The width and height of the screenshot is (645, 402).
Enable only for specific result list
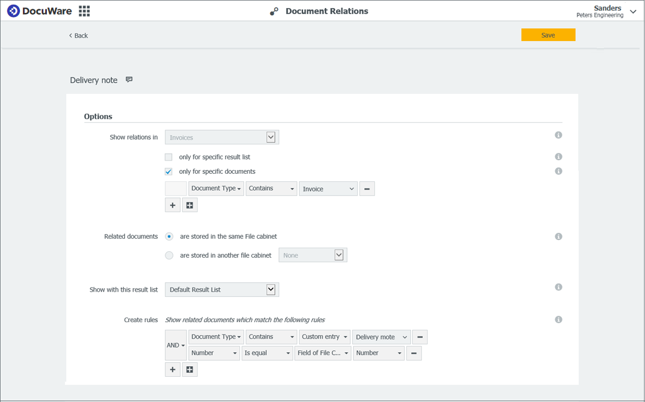(169, 157)
